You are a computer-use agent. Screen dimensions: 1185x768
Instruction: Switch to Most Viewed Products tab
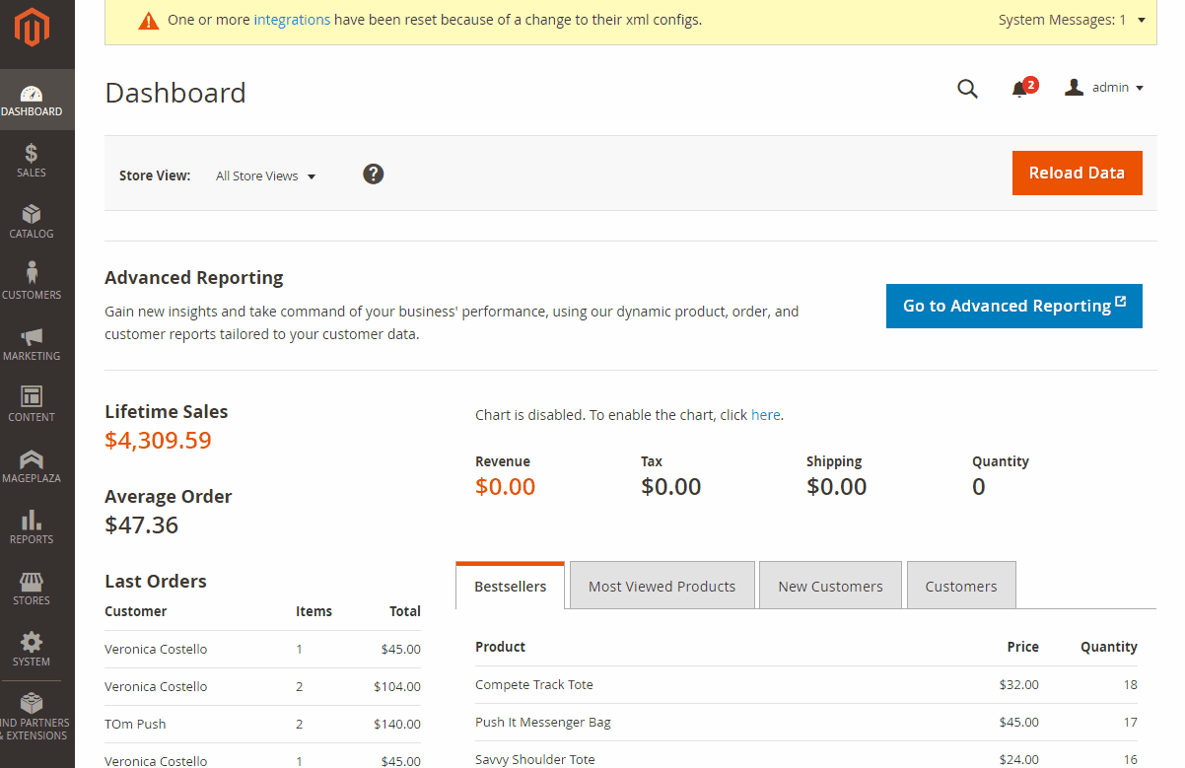pyautogui.click(x=662, y=587)
